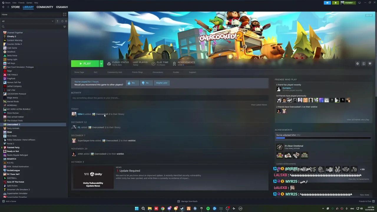Screen dimensions: 377x212
Task: Open Spotify from taskbar
Action: [208, 208]
